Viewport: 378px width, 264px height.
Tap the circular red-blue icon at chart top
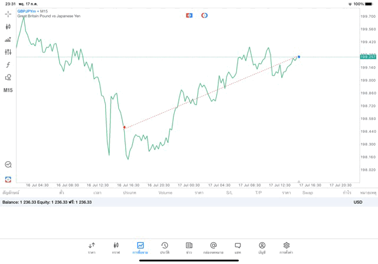click(x=204, y=15)
